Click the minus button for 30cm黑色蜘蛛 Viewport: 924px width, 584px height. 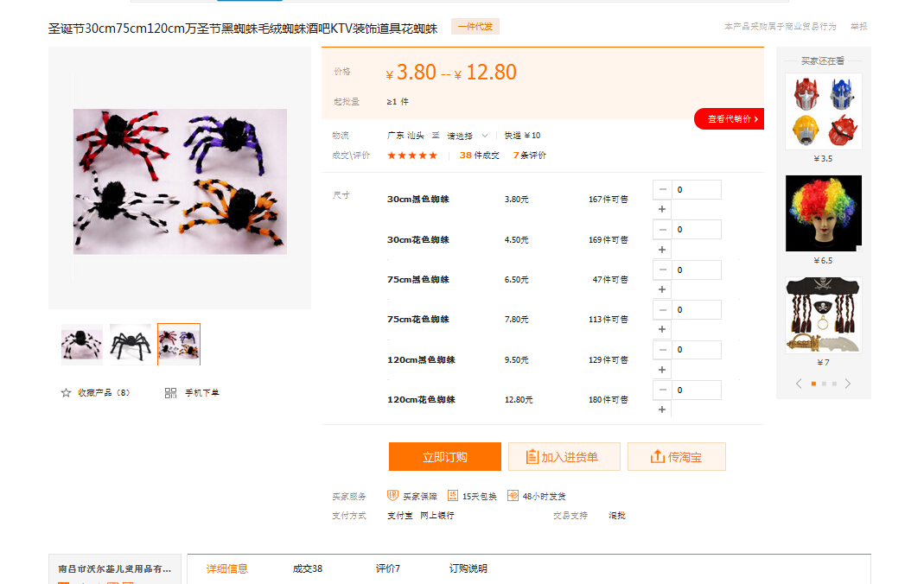click(662, 189)
